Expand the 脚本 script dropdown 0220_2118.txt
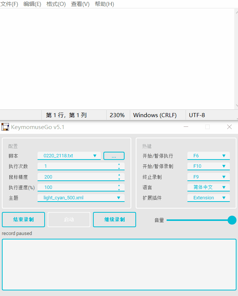Screen dimensions: 238x296 [69, 156]
